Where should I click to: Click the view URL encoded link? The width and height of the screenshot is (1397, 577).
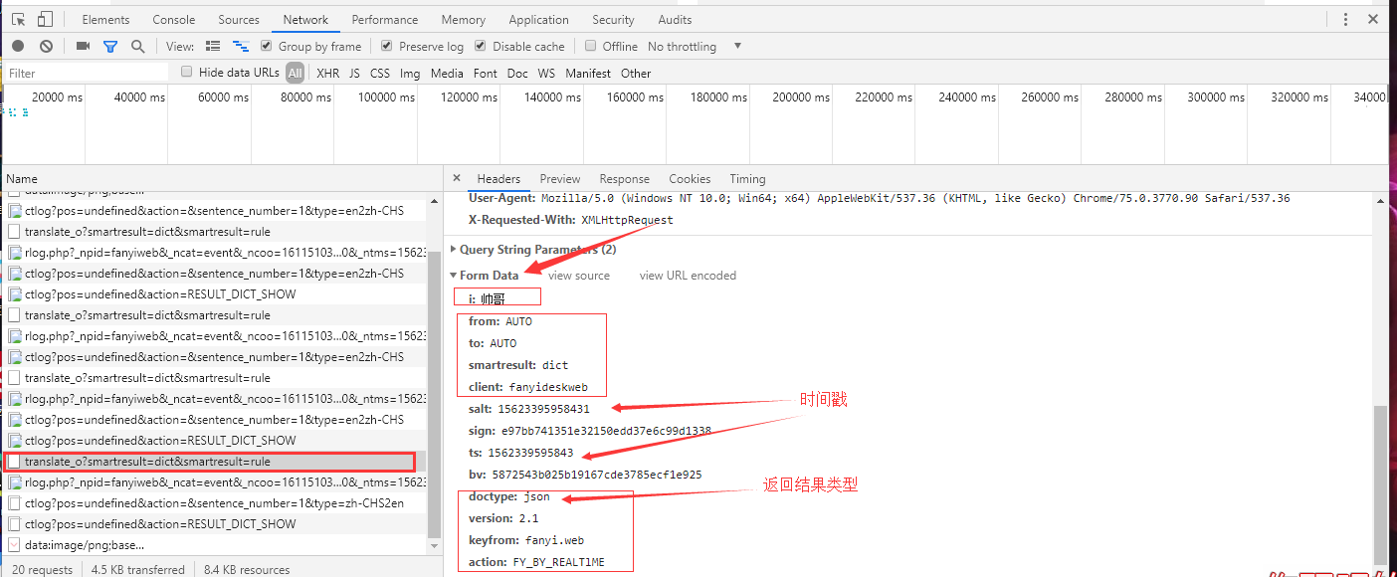688,276
